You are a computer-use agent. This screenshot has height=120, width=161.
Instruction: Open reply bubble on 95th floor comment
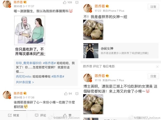[77, 2]
